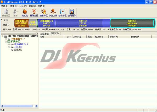Minimize the DiskGenius window
Image resolution: width=157 pixels, height=112 pixels.
tap(147, 2)
